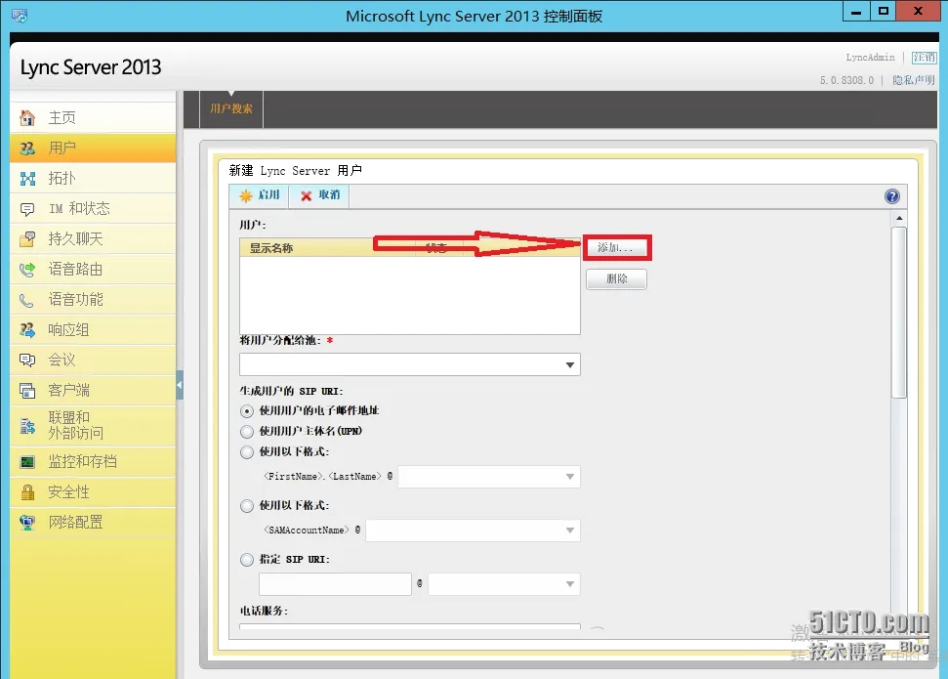Open the 安全性 padlock icon
Screen dimensions: 948x679
[x=27, y=492]
